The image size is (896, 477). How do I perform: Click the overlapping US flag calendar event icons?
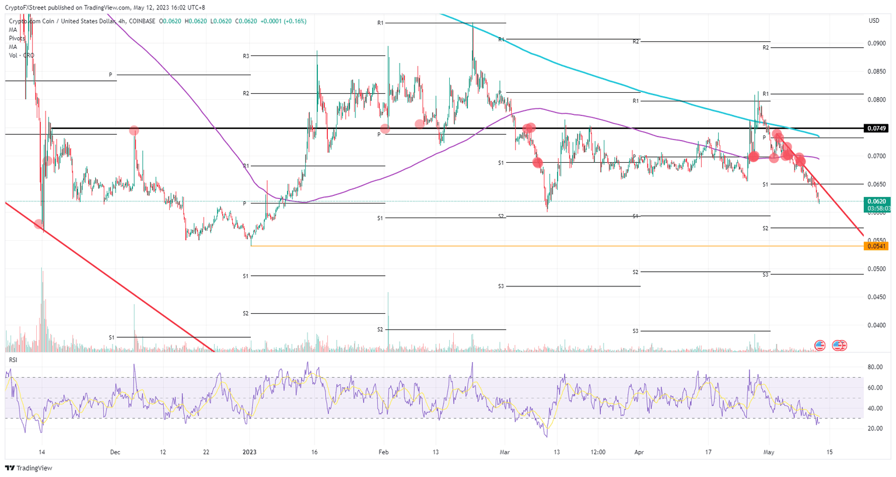[838, 345]
